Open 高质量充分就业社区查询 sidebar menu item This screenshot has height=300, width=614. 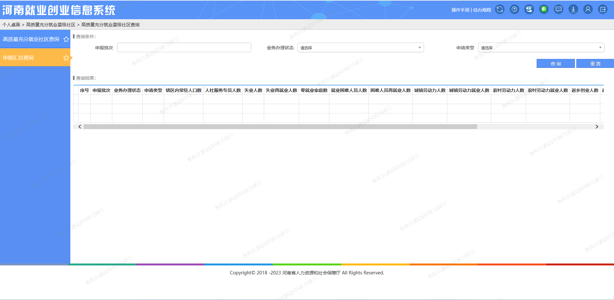(x=31, y=39)
